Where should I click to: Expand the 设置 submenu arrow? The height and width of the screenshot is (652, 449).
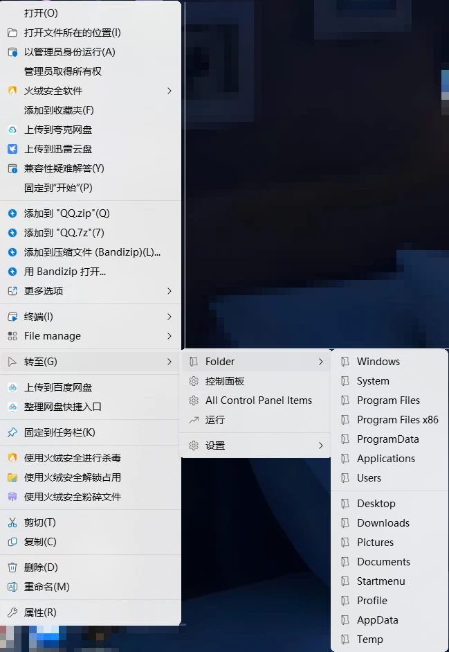coord(320,446)
